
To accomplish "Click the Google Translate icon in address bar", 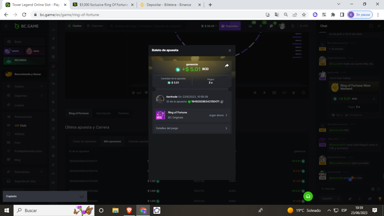I will pos(277,15).
